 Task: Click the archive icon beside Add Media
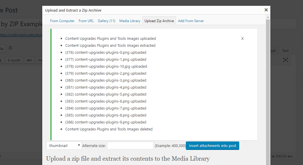10,48
